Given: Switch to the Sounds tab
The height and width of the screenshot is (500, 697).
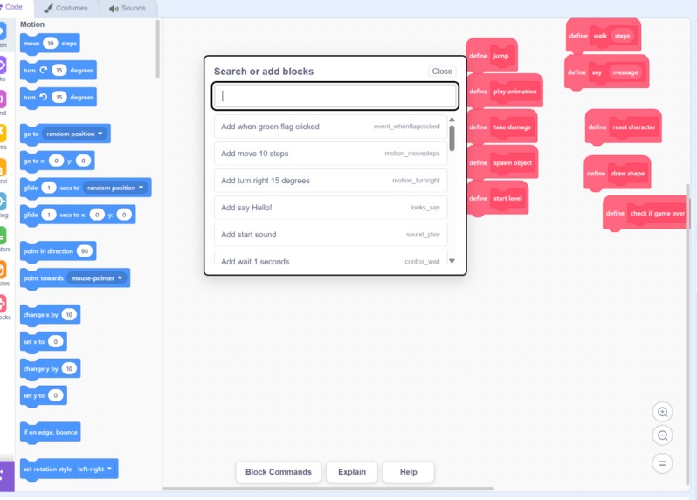Looking at the screenshot, I should tap(128, 8).
